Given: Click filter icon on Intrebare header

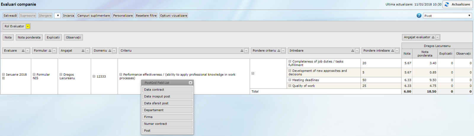Looking at the screenshot, I should (x=357, y=51).
